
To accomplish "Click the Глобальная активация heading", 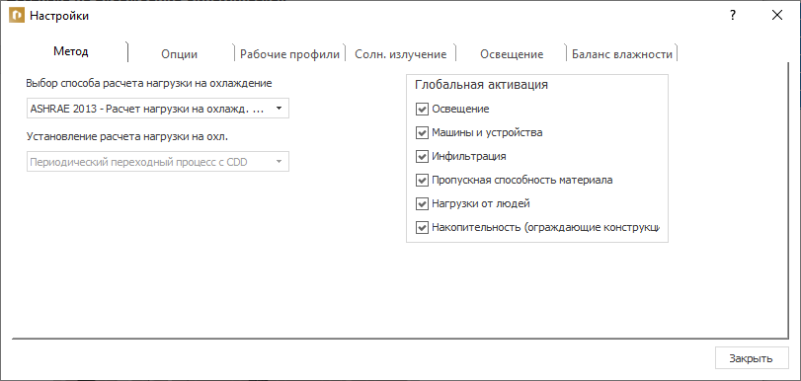I will (481, 85).
